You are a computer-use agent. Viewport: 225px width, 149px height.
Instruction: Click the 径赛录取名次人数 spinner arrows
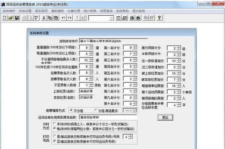point(91,72)
